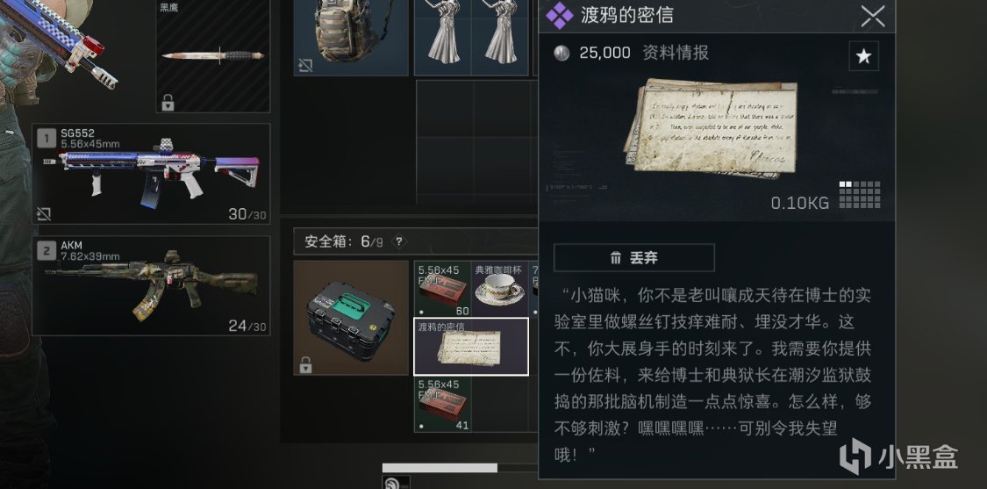Select the AKM weapon slot 2

151,285
